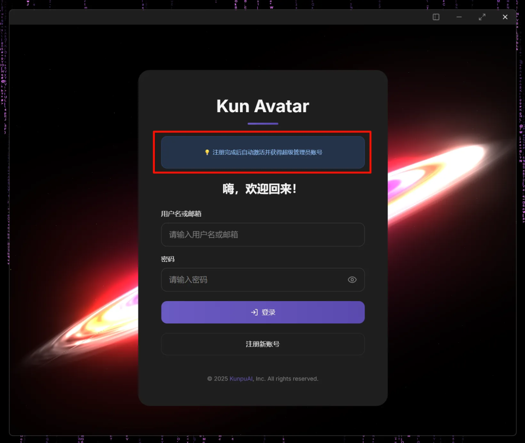Click the lightbulb icon in the notice banner

(207, 153)
